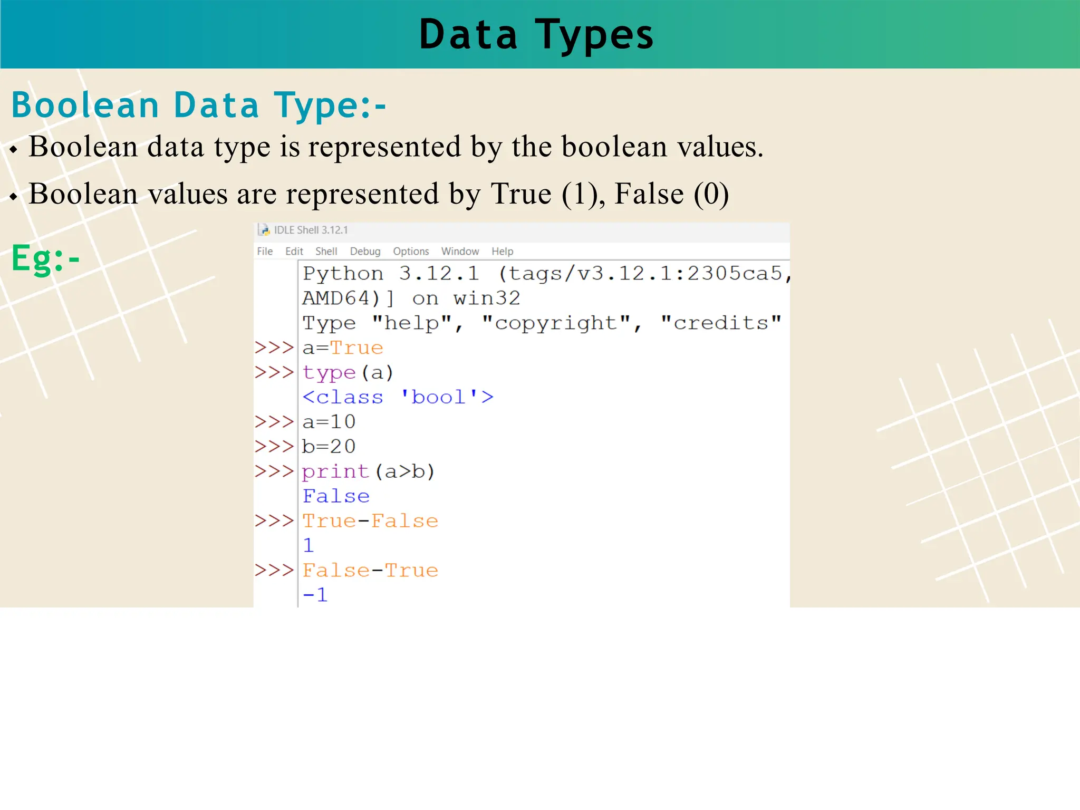Click the Data Types slide title

pos(536,35)
